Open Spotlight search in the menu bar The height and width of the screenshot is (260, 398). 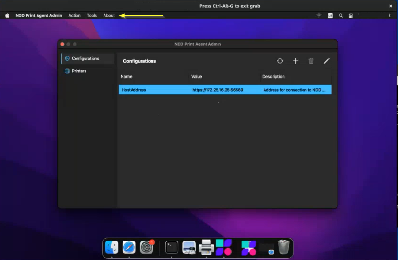[341, 16]
